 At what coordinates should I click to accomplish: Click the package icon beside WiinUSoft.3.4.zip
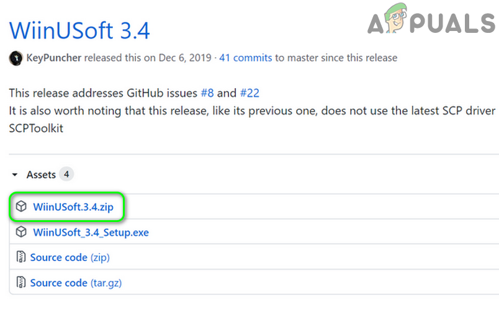pyautogui.click(x=22, y=207)
